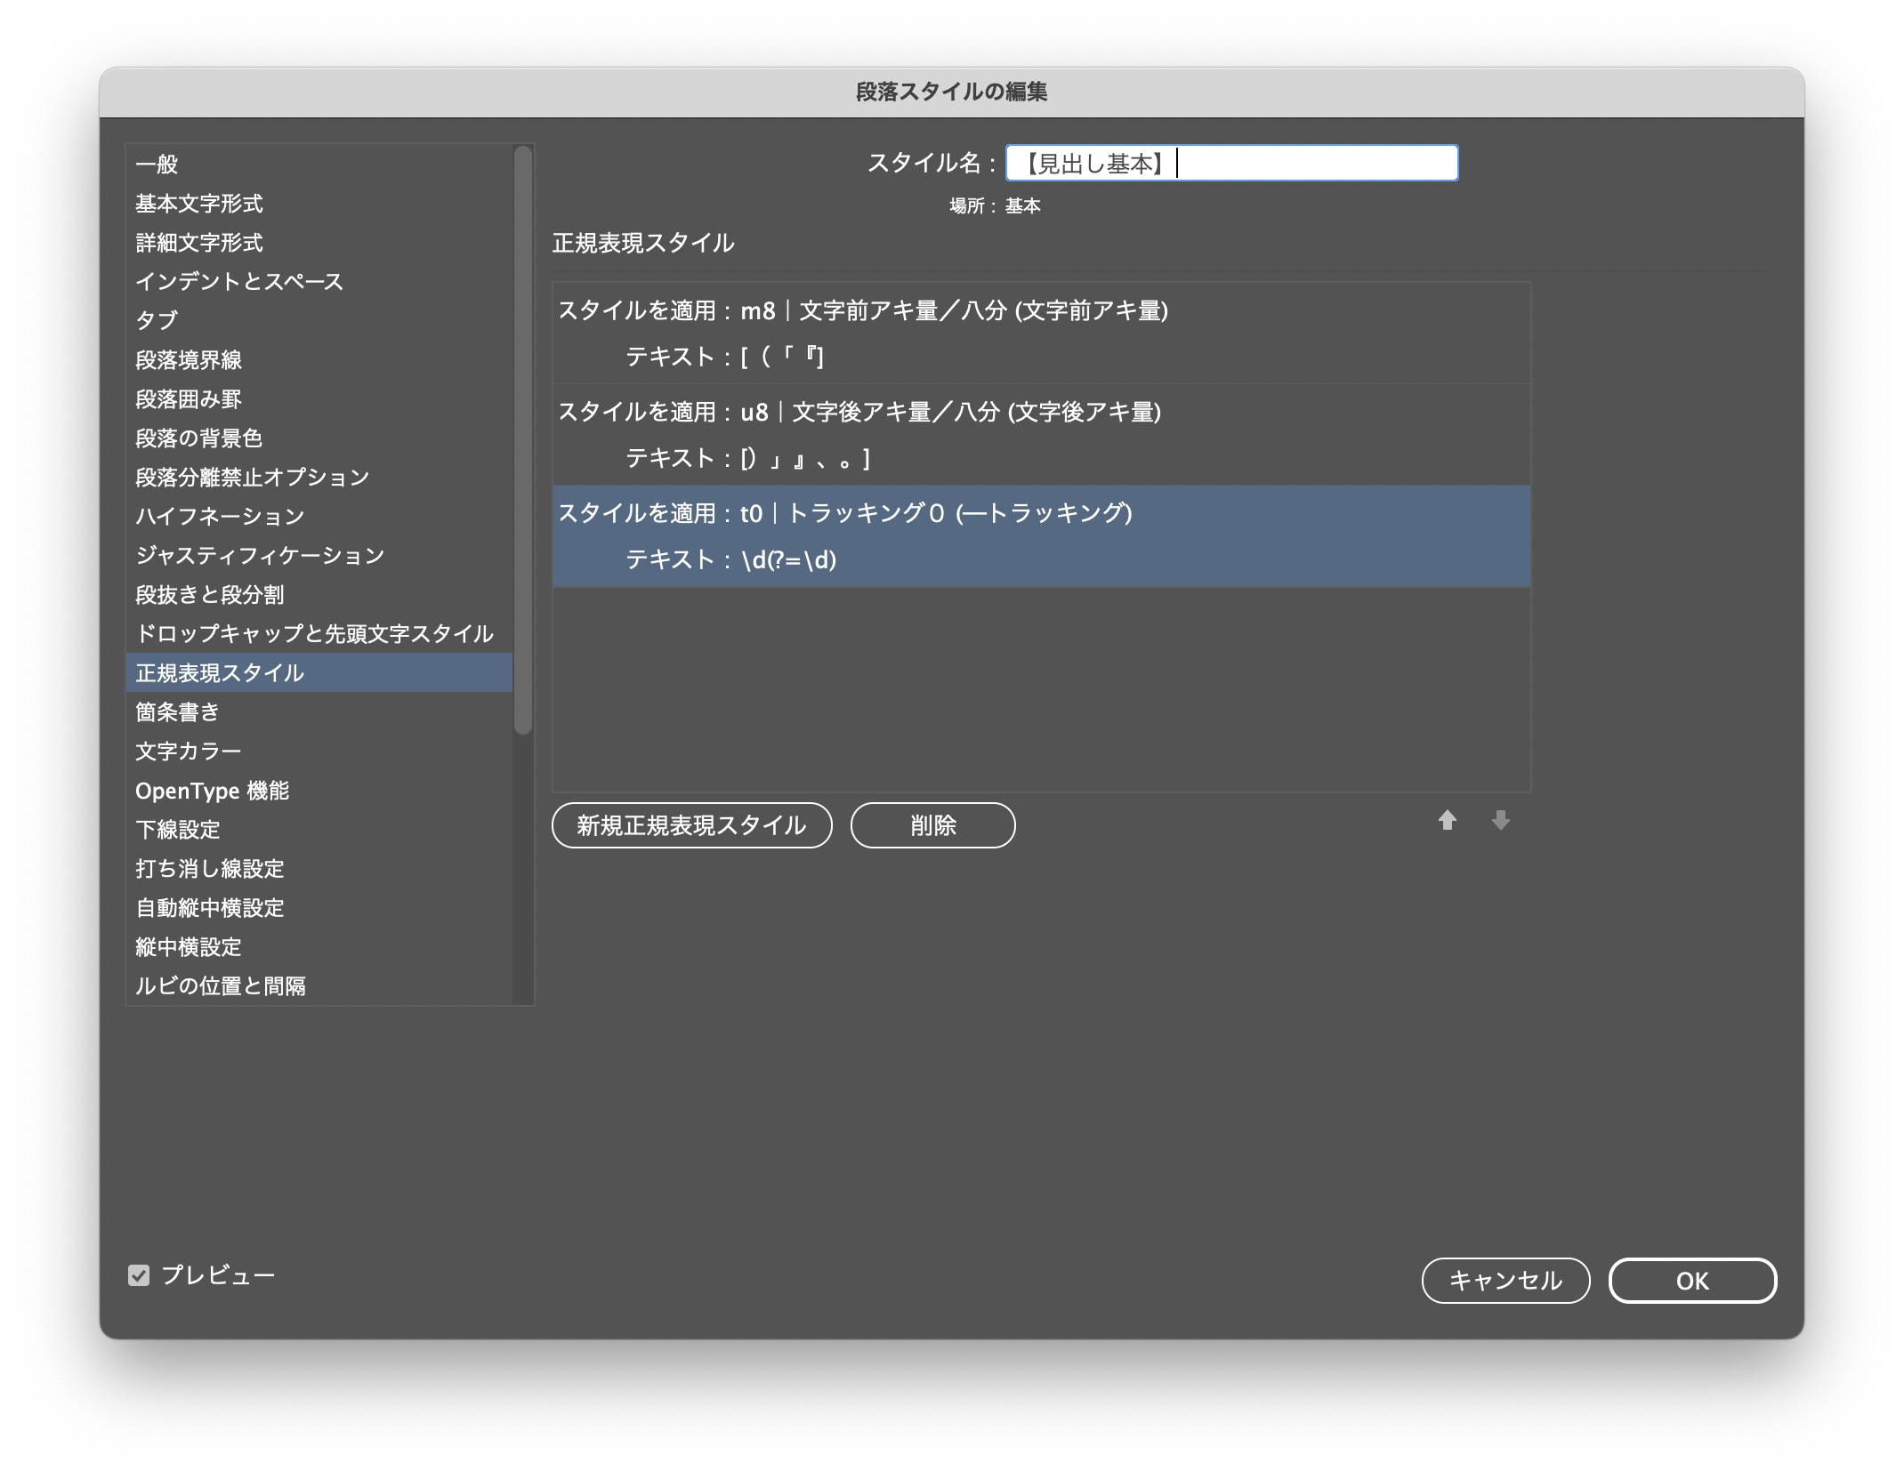Toggle the プレビュー checkbox
Screen dimensions: 1904x1471
pos(139,1275)
